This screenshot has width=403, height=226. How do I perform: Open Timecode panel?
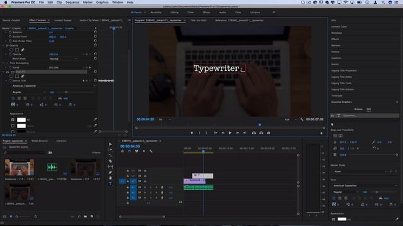tap(337, 95)
